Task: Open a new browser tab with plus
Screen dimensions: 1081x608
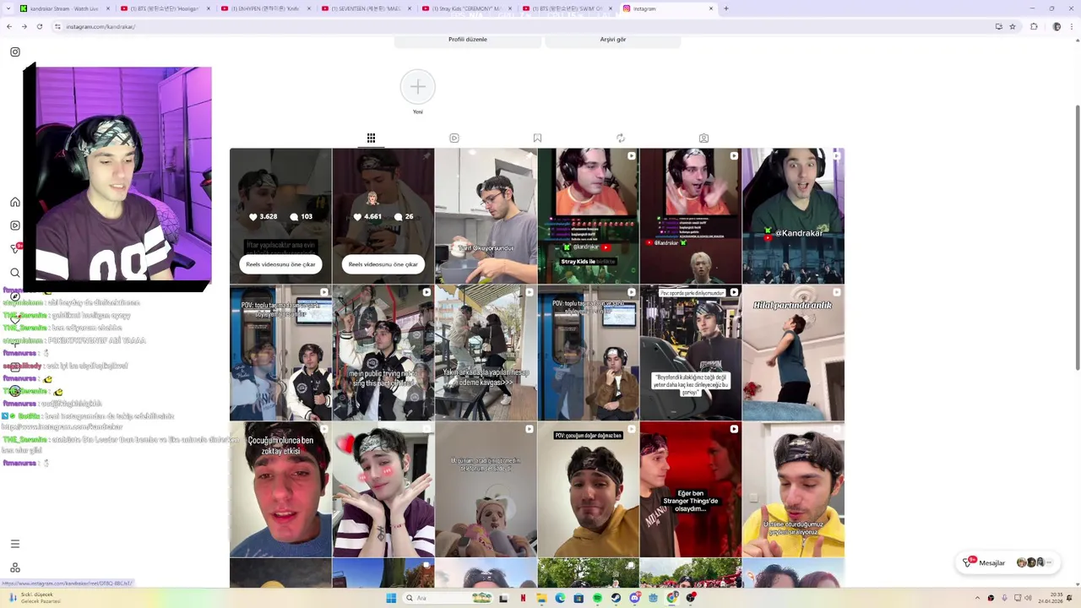Action: pos(725,8)
